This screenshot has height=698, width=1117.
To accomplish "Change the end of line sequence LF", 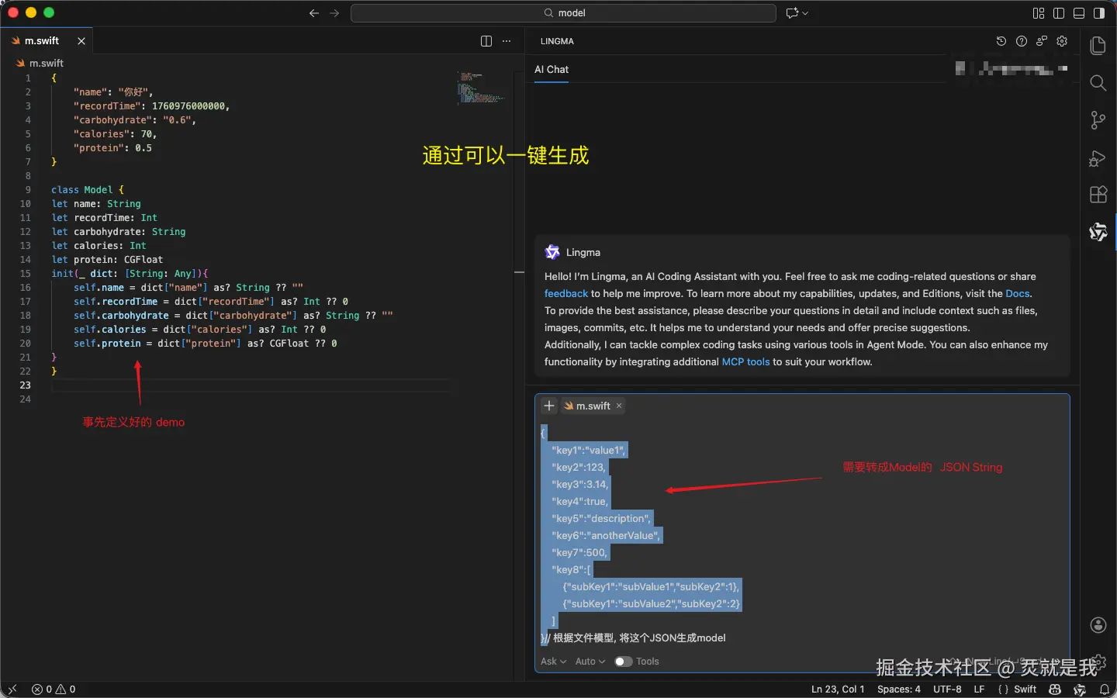I will 979,689.
